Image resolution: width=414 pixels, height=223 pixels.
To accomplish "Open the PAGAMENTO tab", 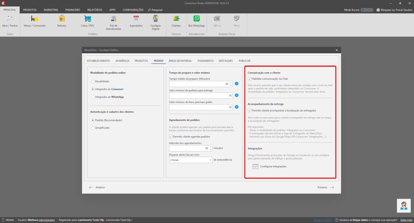I will pyautogui.click(x=205, y=61).
